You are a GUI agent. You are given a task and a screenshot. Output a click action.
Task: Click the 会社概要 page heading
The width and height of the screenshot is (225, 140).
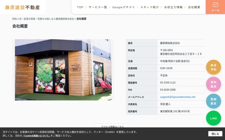pyautogui.click(x=20, y=26)
